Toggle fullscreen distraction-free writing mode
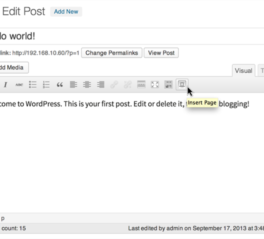Screen dimensions: 264x239 click(155, 85)
